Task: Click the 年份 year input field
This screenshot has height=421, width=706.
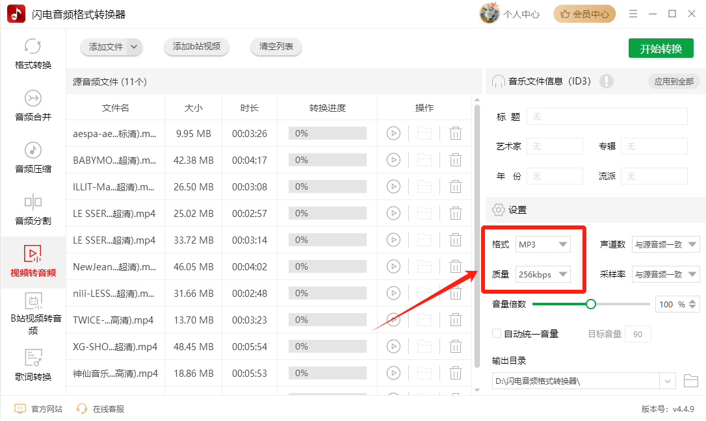Action: pos(555,176)
